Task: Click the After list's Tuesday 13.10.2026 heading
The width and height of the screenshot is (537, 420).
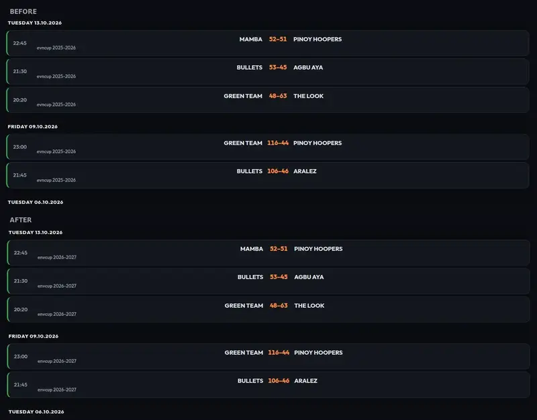Action: pyautogui.click(x=36, y=232)
